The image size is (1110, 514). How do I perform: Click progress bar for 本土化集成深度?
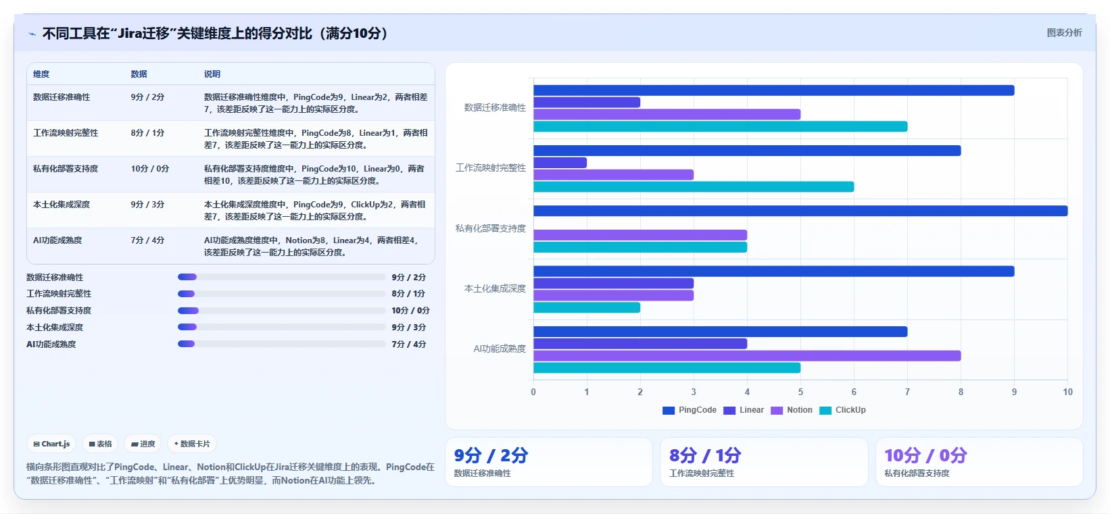[x=281, y=327]
